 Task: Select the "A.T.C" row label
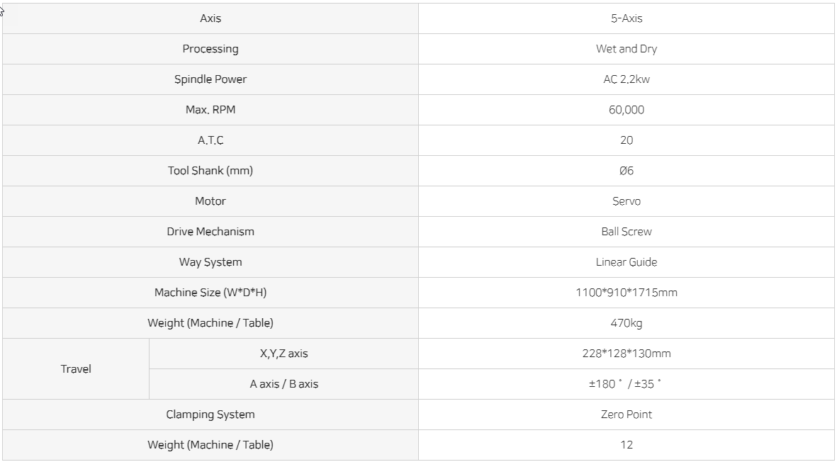[x=210, y=140]
